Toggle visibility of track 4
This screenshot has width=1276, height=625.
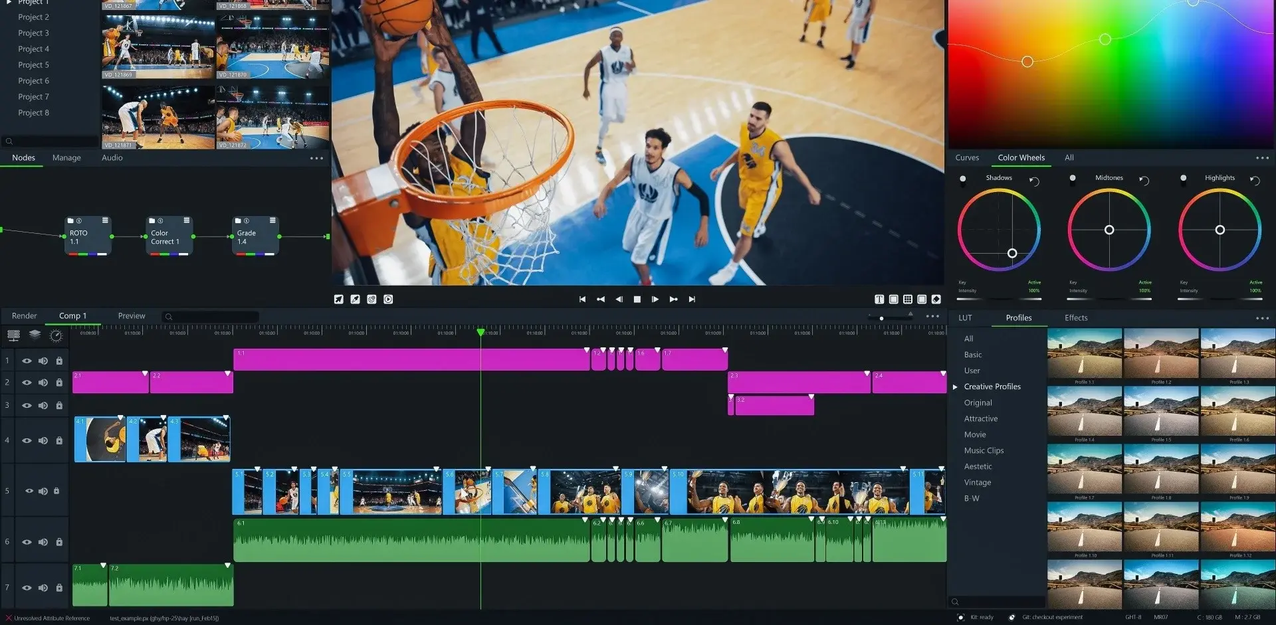coord(27,440)
